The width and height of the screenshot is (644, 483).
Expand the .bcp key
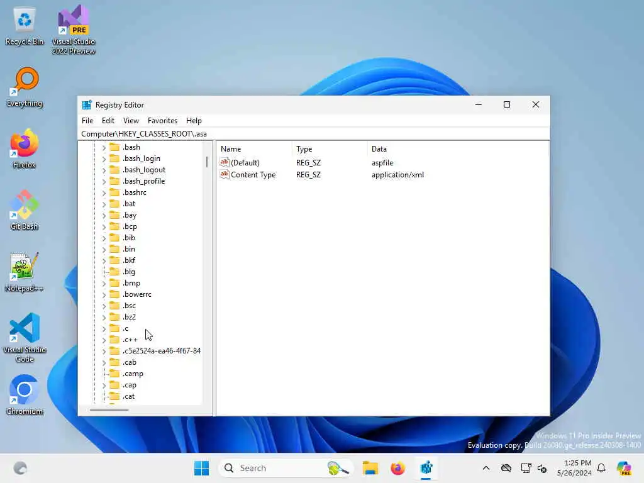104,226
